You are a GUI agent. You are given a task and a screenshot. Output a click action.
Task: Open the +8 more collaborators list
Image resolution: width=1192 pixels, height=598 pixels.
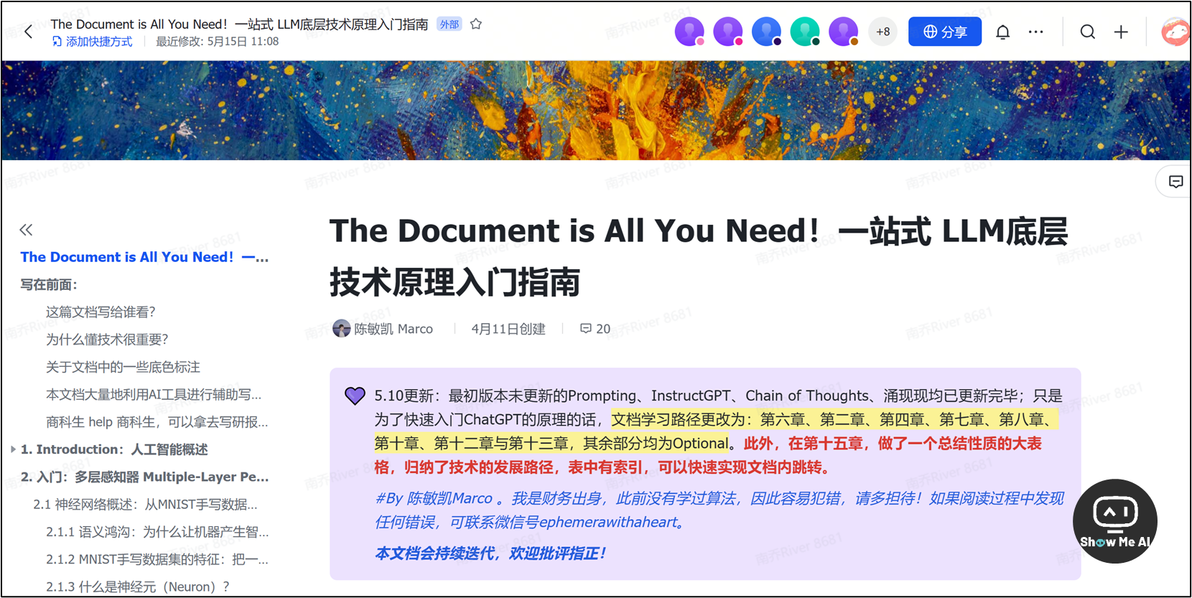pyautogui.click(x=883, y=32)
